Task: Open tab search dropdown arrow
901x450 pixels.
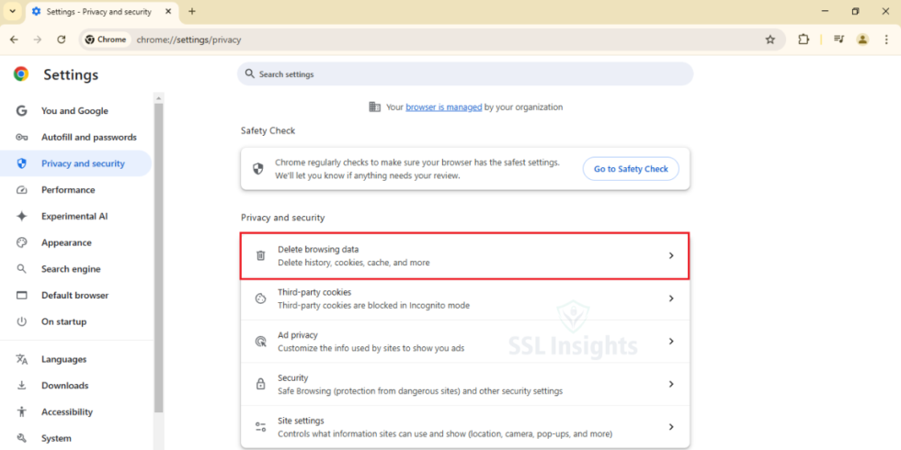Action: coord(13,11)
